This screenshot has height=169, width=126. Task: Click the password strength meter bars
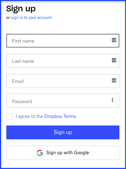point(116,102)
